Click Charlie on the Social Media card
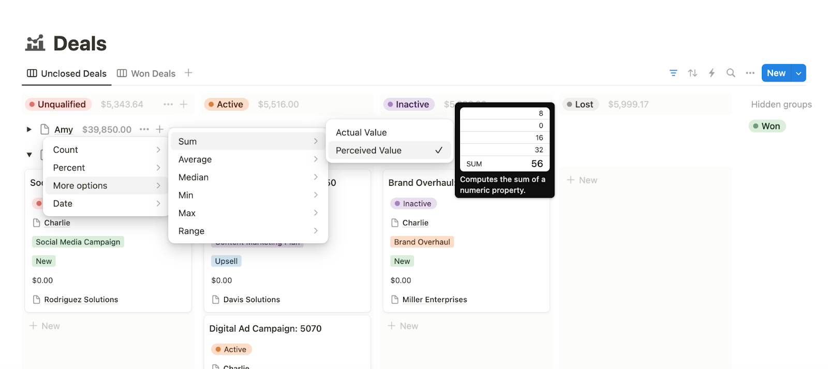 coord(57,223)
